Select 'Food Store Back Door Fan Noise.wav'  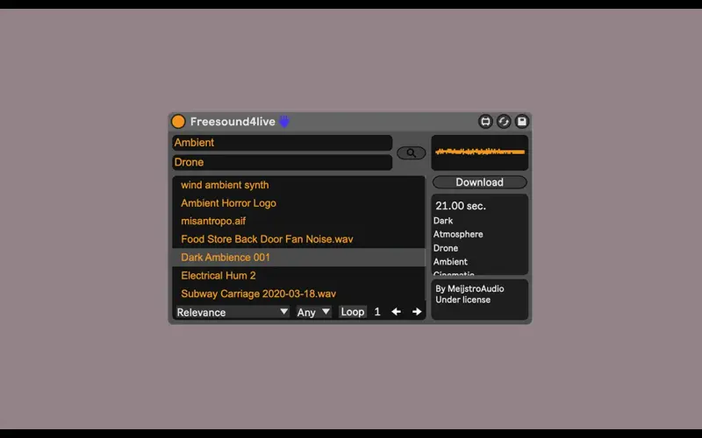coord(298,239)
